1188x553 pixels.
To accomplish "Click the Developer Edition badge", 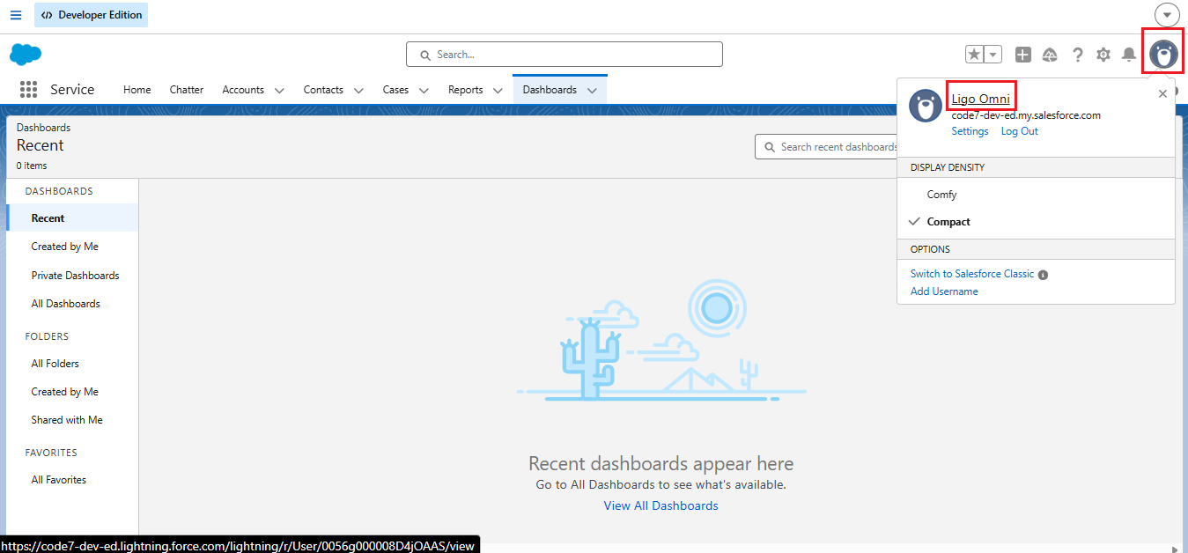I will (x=91, y=15).
